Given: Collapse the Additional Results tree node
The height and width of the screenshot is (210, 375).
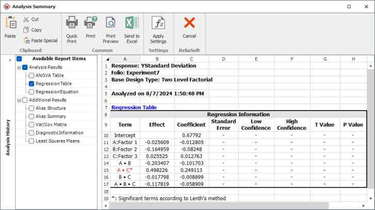Looking at the screenshot, I should 19,100.
